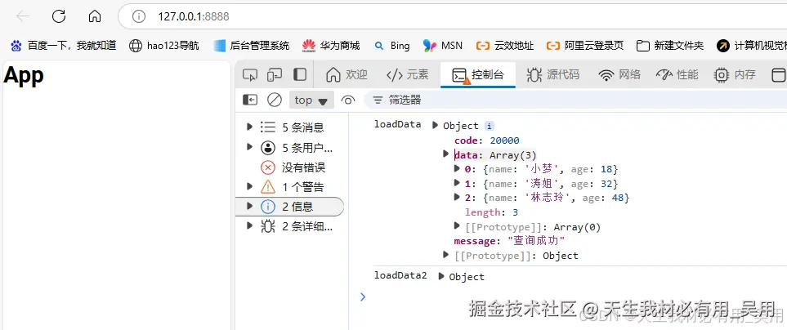Viewport: 787px width, 330px height.
Task: Switch to 元素 tab
Action: (x=408, y=74)
